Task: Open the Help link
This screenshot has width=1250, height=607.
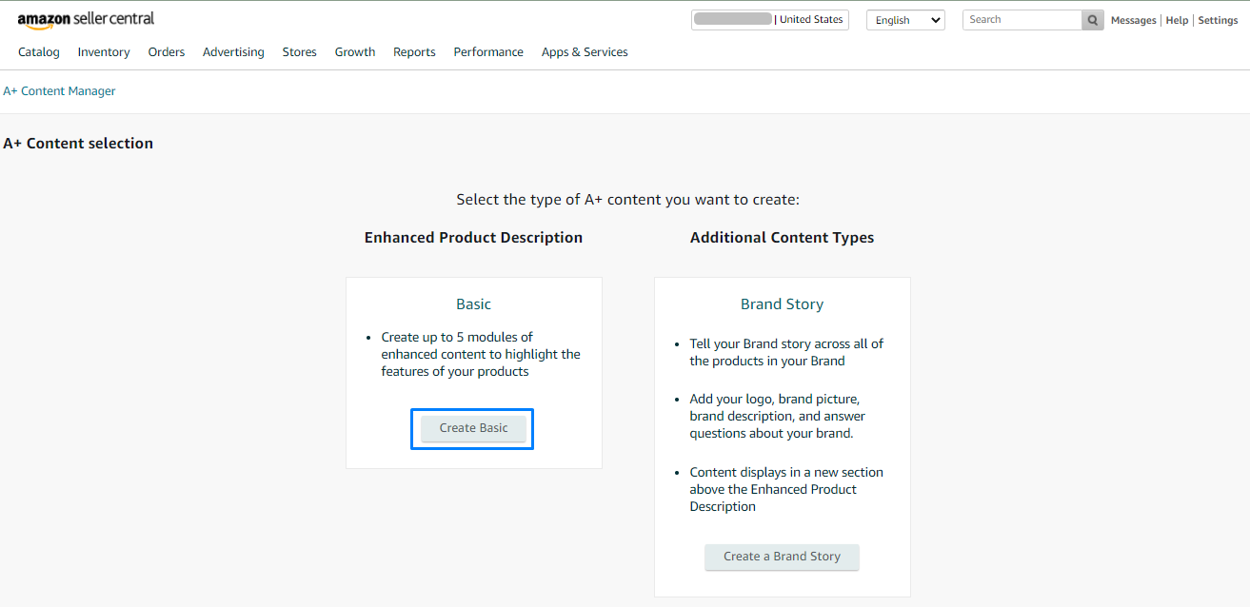Action: [1177, 20]
